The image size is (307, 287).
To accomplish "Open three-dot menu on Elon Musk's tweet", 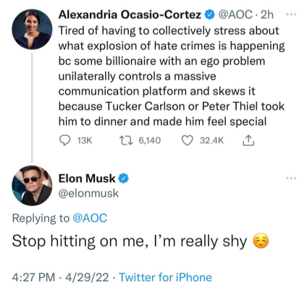I will 291,179.
